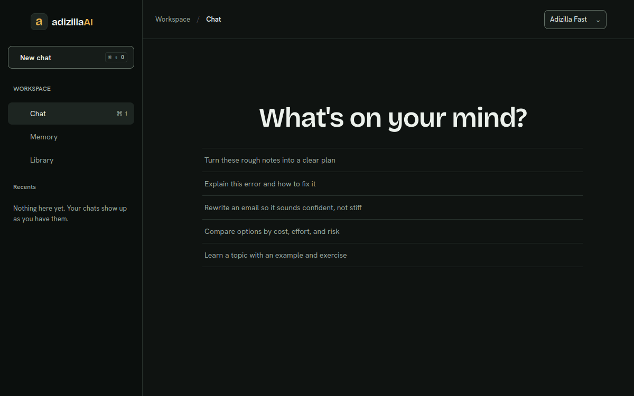Choose 'Turn these rough notes into a clear plan'

(393, 160)
